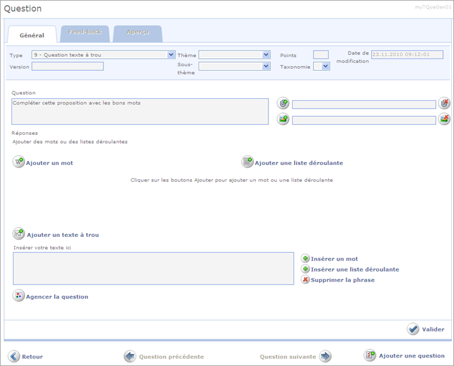Viewport: 454px width, 366px height.
Task: Click the 'Ajouter une liste déroulante' icon
Action: [x=247, y=162]
